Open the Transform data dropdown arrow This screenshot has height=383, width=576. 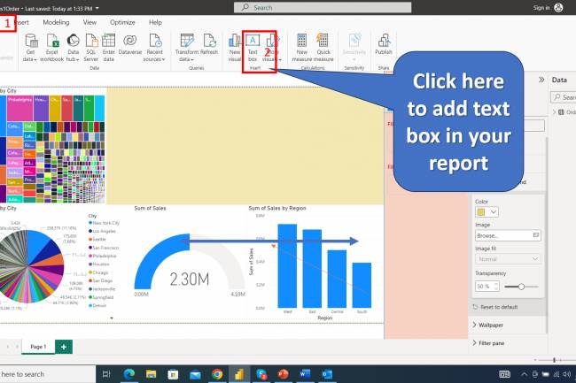click(x=192, y=60)
